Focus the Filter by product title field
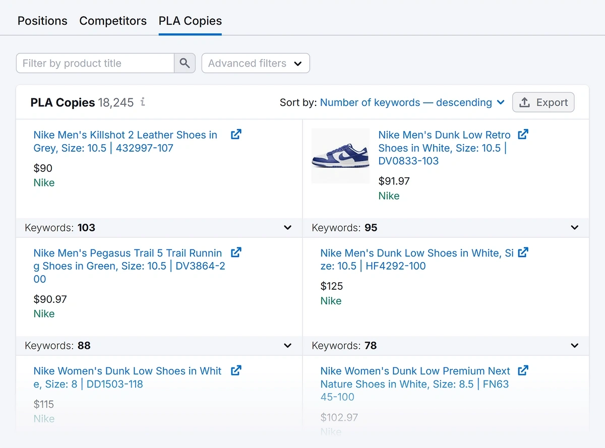 click(x=95, y=63)
